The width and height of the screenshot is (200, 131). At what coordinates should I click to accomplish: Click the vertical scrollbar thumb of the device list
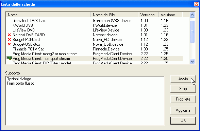(x=192, y=32)
